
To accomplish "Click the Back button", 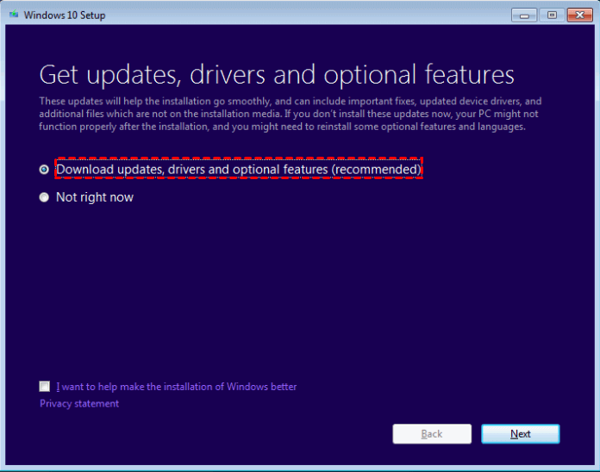I will pyautogui.click(x=432, y=434).
